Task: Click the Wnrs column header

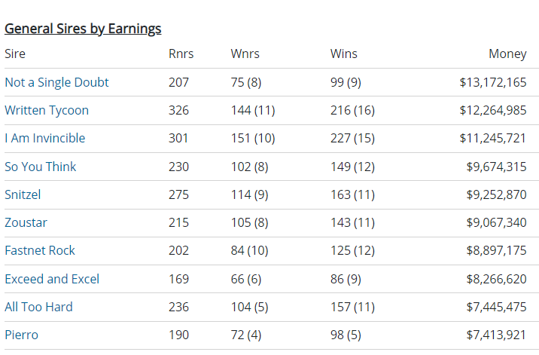Action: click(244, 54)
